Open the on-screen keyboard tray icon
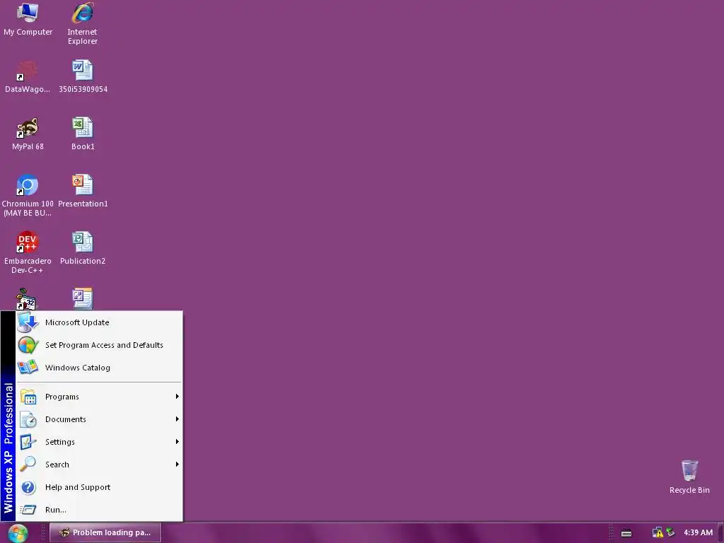This screenshot has width=724, height=543. [x=626, y=533]
